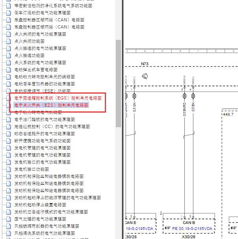Click the X30/26 connector label
This screenshot has height=239, width=238.
pyautogui.click(x=189, y=237)
